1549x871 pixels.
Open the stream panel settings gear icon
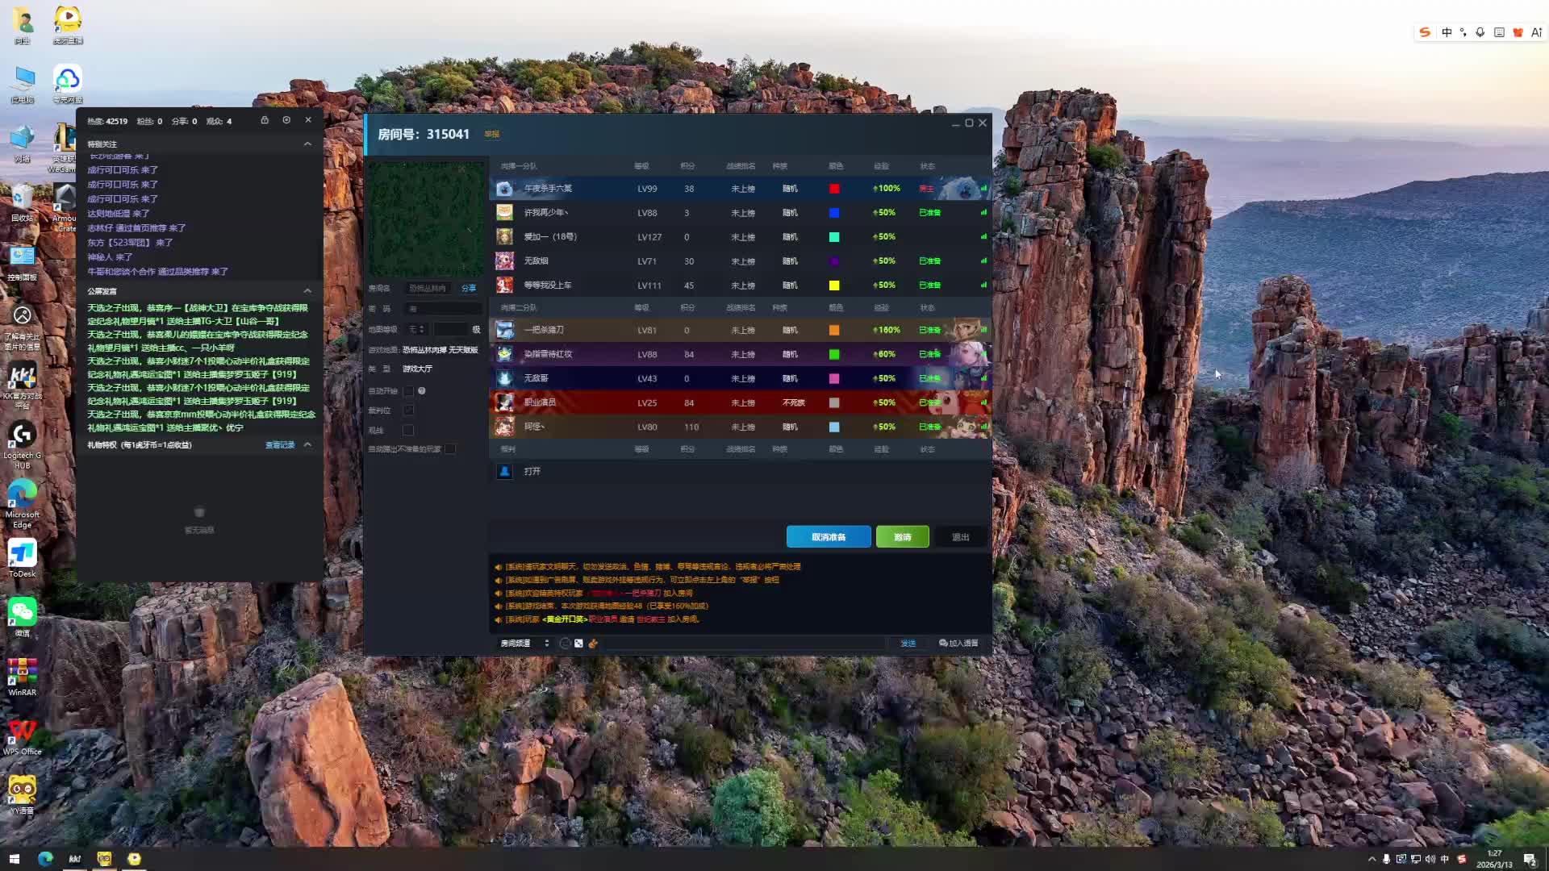tap(286, 120)
